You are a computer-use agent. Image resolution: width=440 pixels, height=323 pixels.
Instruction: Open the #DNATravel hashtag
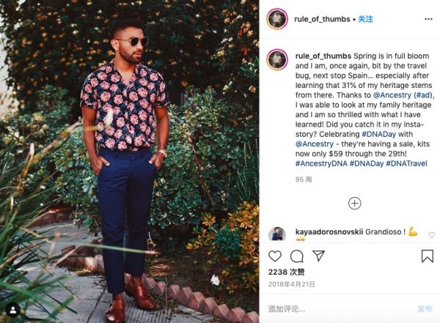[x=406, y=163]
